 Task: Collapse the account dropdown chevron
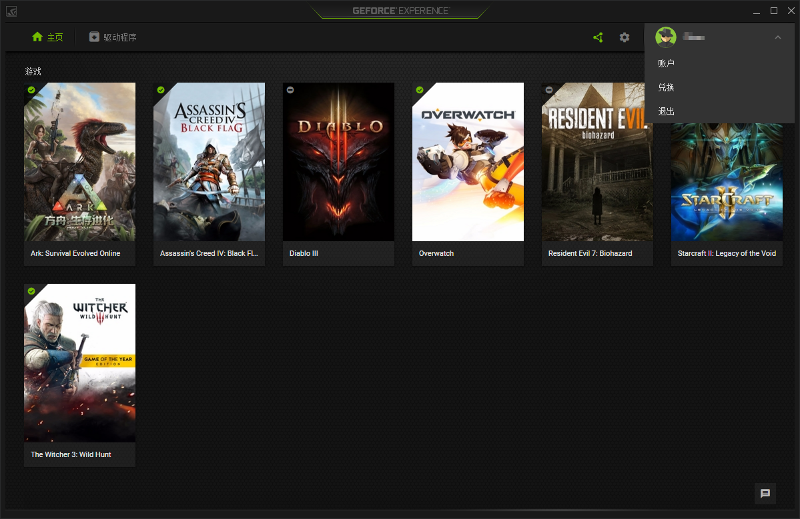pyautogui.click(x=778, y=37)
